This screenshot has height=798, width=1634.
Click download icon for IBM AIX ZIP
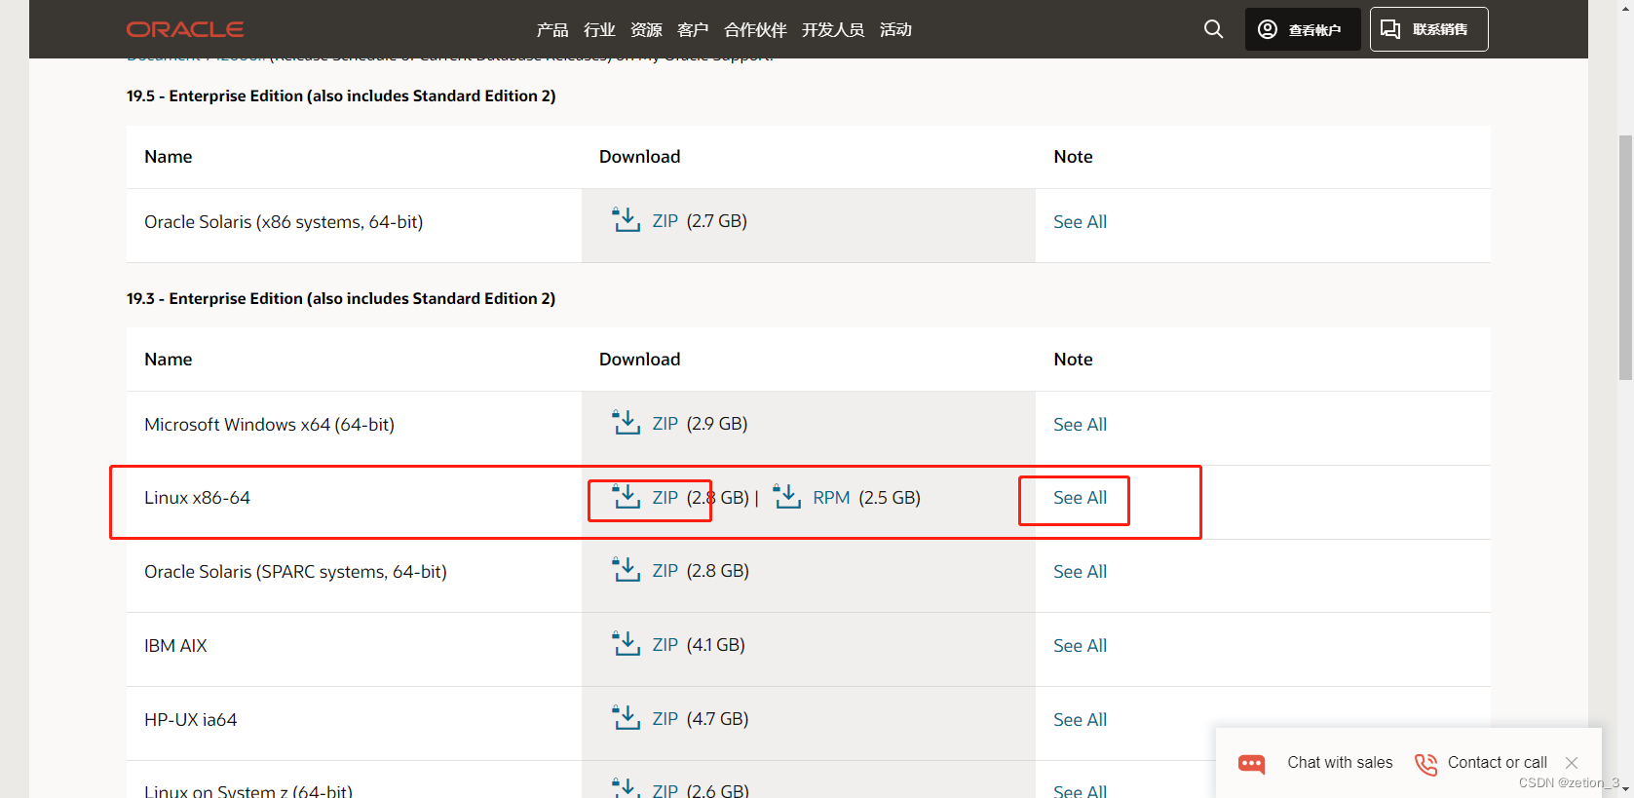coord(627,644)
